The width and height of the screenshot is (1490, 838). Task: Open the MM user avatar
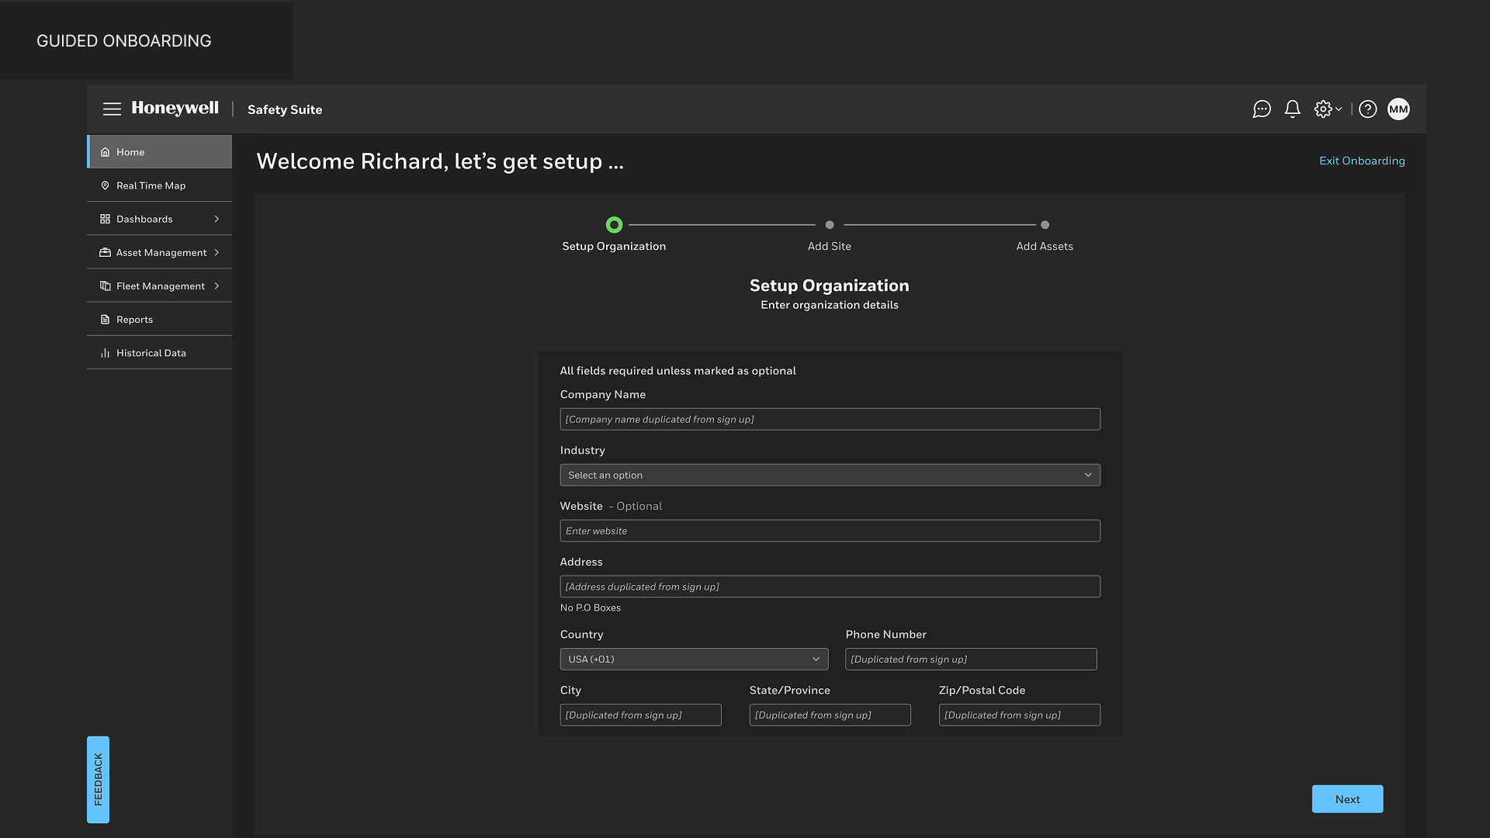[x=1398, y=109]
